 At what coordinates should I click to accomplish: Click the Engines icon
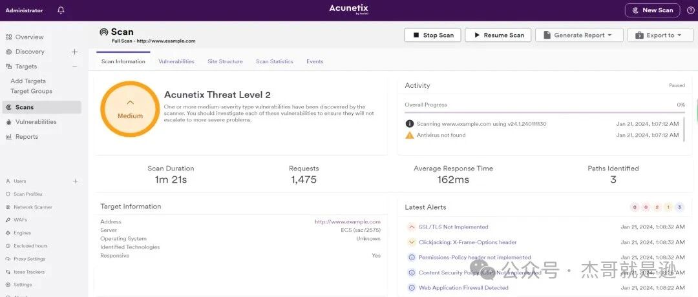tap(8, 233)
